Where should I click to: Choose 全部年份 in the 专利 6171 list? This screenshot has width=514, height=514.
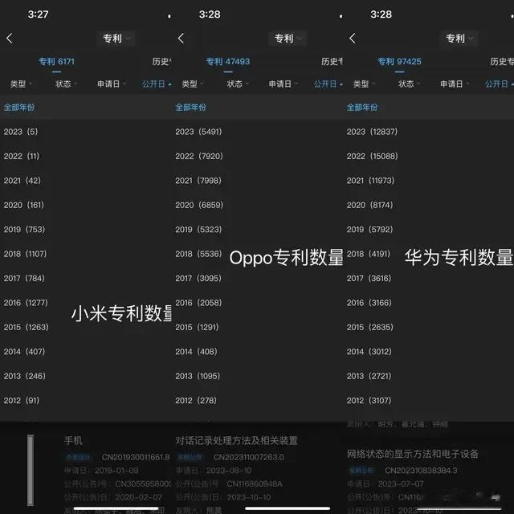[19, 107]
